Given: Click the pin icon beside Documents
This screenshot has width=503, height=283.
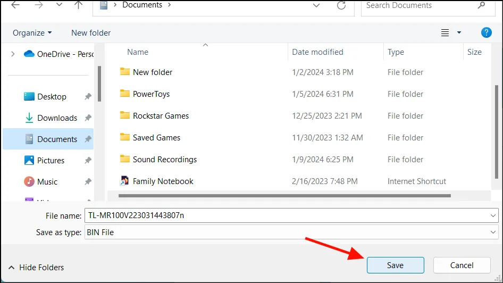Looking at the screenshot, I should tap(88, 139).
